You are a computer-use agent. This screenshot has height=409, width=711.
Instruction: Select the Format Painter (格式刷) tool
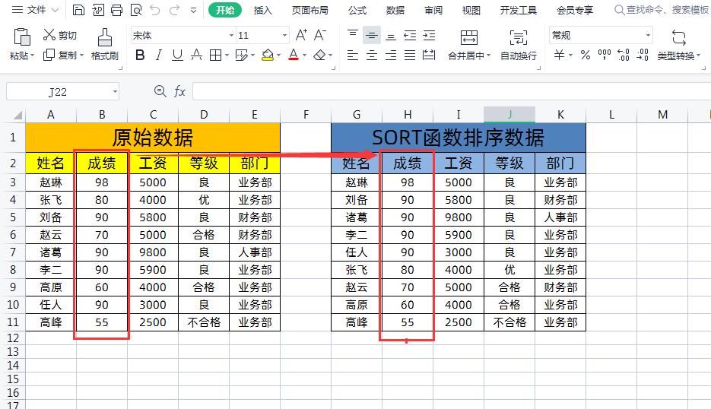coord(105,44)
